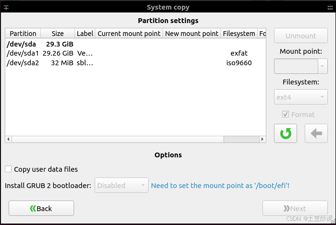Click the Back button
This screenshot has width=336, height=225.
pos(41,208)
